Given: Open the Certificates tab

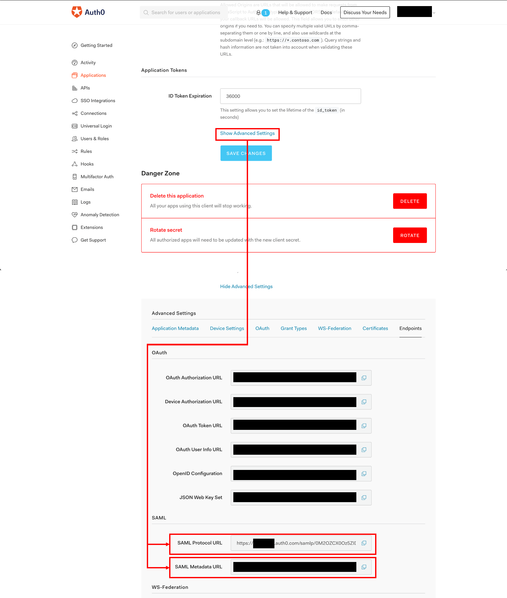Looking at the screenshot, I should [x=375, y=328].
